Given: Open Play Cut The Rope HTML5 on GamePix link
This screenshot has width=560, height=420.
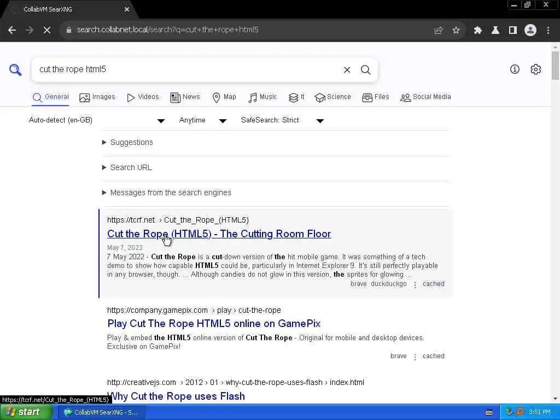Looking at the screenshot, I should [x=214, y=324].
